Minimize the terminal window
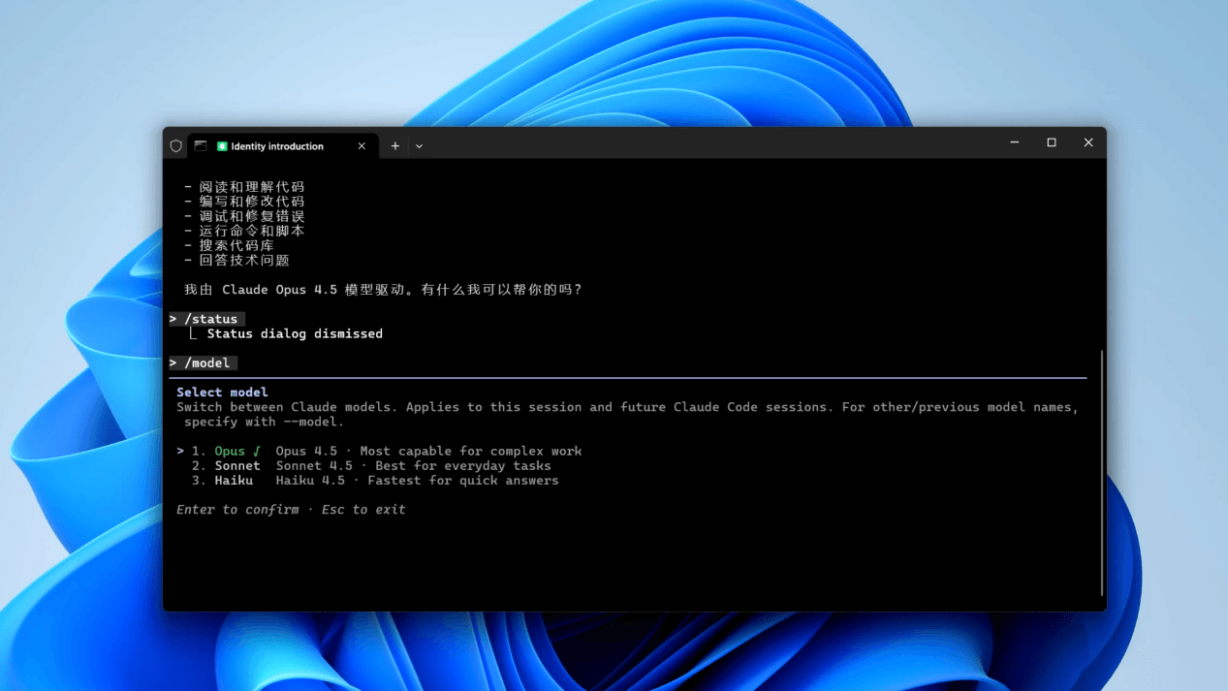Screen dimensions: 1228x691 tap(1015, 142)
